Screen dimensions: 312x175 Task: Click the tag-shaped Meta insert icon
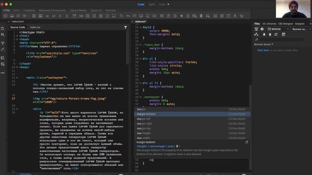click(x=121, y=16)
